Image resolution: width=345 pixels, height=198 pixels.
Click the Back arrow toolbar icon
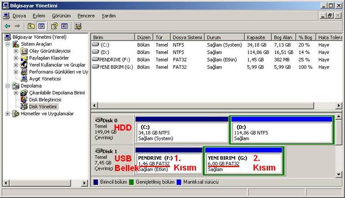click(8, 26)
